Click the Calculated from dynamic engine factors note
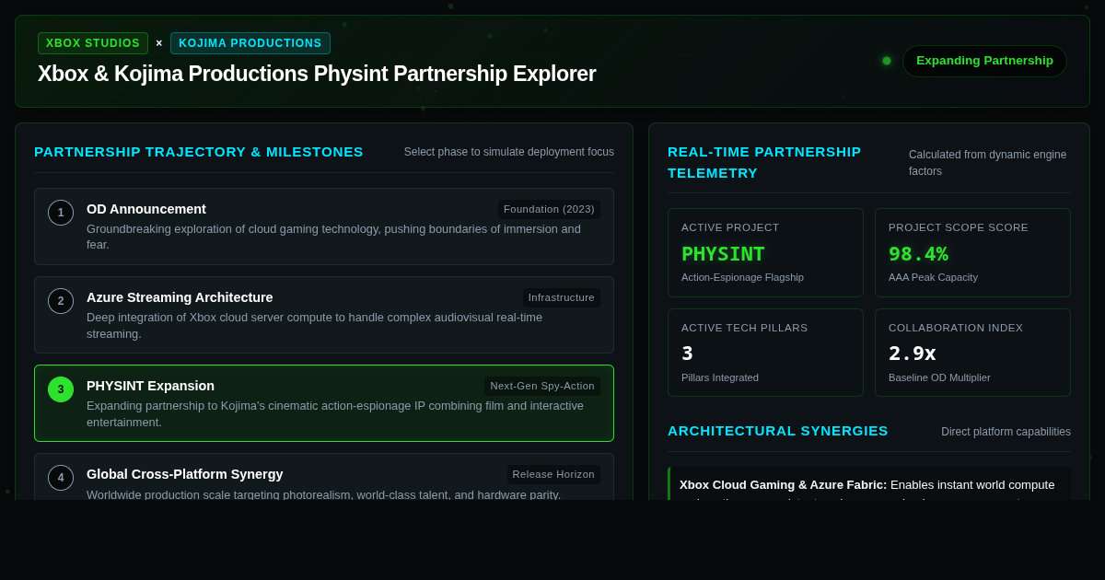The height and width of the screenshot is (580, 1105). (x=988, y=163)
